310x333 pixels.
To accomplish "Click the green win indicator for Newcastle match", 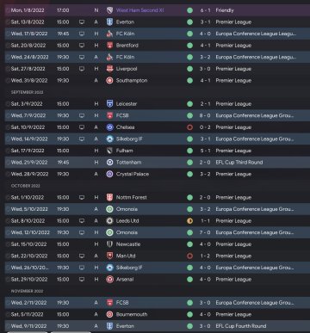I will pyautogui.click(x=189, y=244).
